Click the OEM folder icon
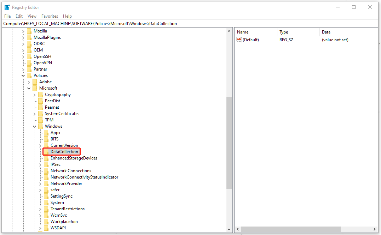 pyautogui.click(x=29, y=50)
